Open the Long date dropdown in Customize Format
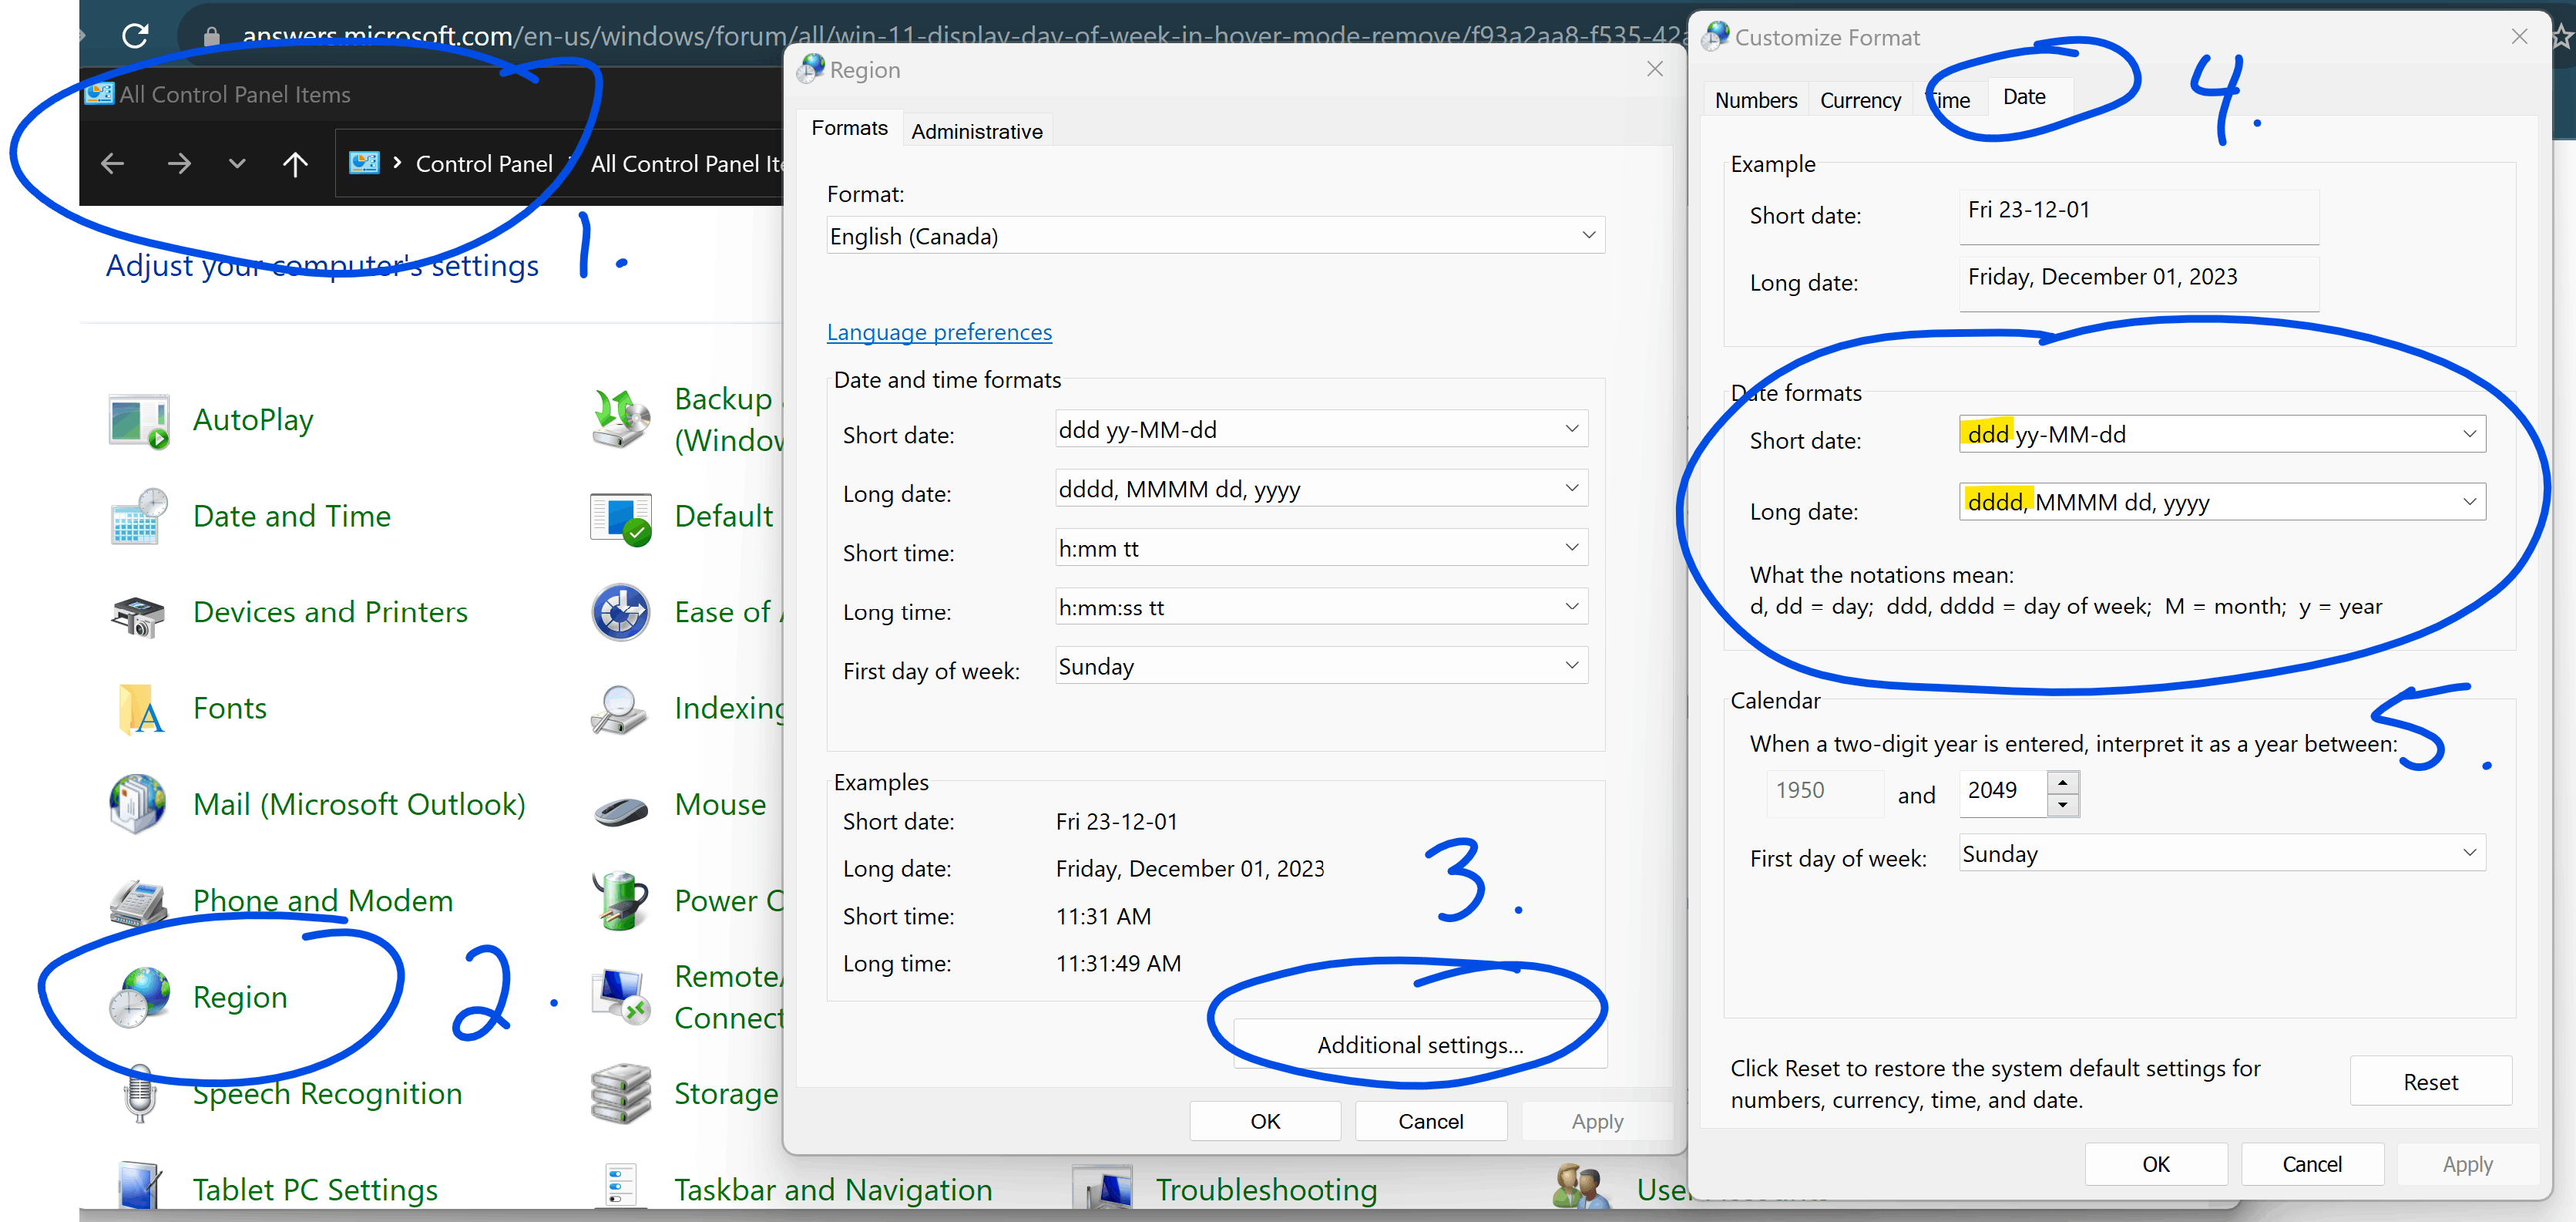 click(2469, 501)
